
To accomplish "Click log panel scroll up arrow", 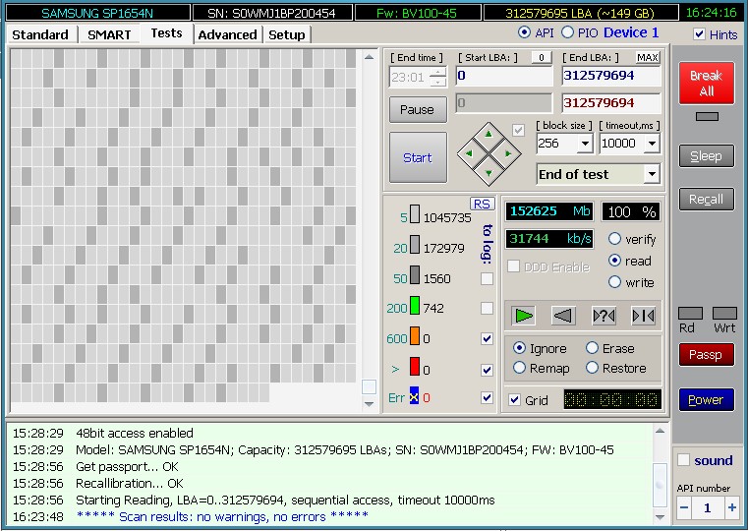I will (660, 431).
